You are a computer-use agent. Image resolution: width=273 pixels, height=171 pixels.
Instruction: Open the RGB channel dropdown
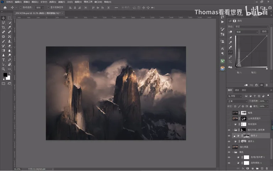pyautogui.click(x=247, y=32)
